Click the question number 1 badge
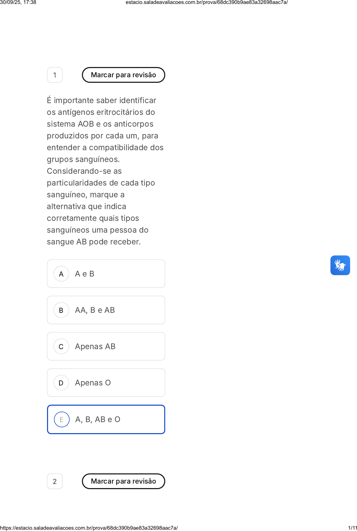The height and width of the screenshot is (531, 357). point(55,75)
